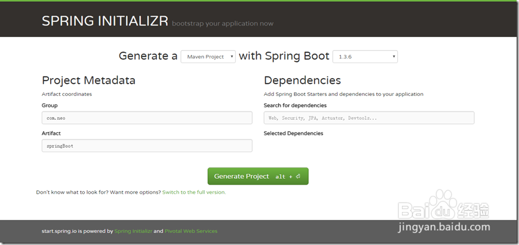Click the Artifact field label
The width and height of the screenshot is (519, 245).
[x=51, y=134]
